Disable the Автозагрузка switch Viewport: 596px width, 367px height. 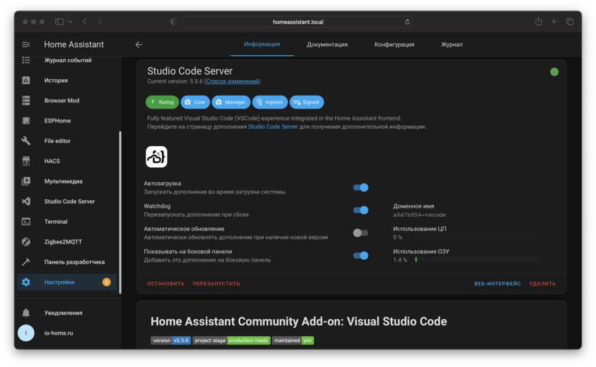360,188
